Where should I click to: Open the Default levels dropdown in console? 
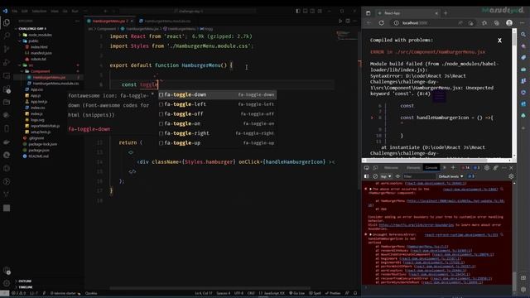point(450,176)
